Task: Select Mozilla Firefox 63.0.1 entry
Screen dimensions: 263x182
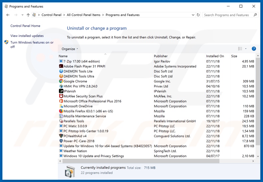Action: point(88,111)
